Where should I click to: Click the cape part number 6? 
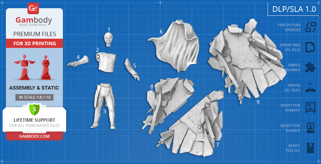[x=175, y=46]
